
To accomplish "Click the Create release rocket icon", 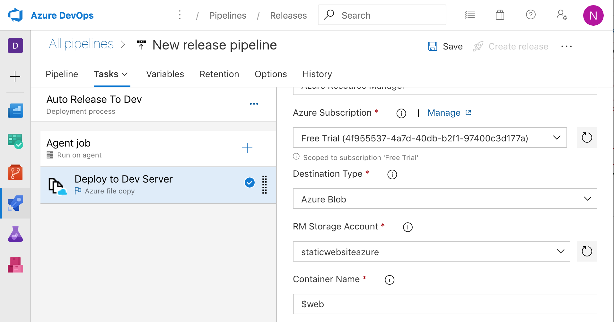I will [x=478, y=46].
